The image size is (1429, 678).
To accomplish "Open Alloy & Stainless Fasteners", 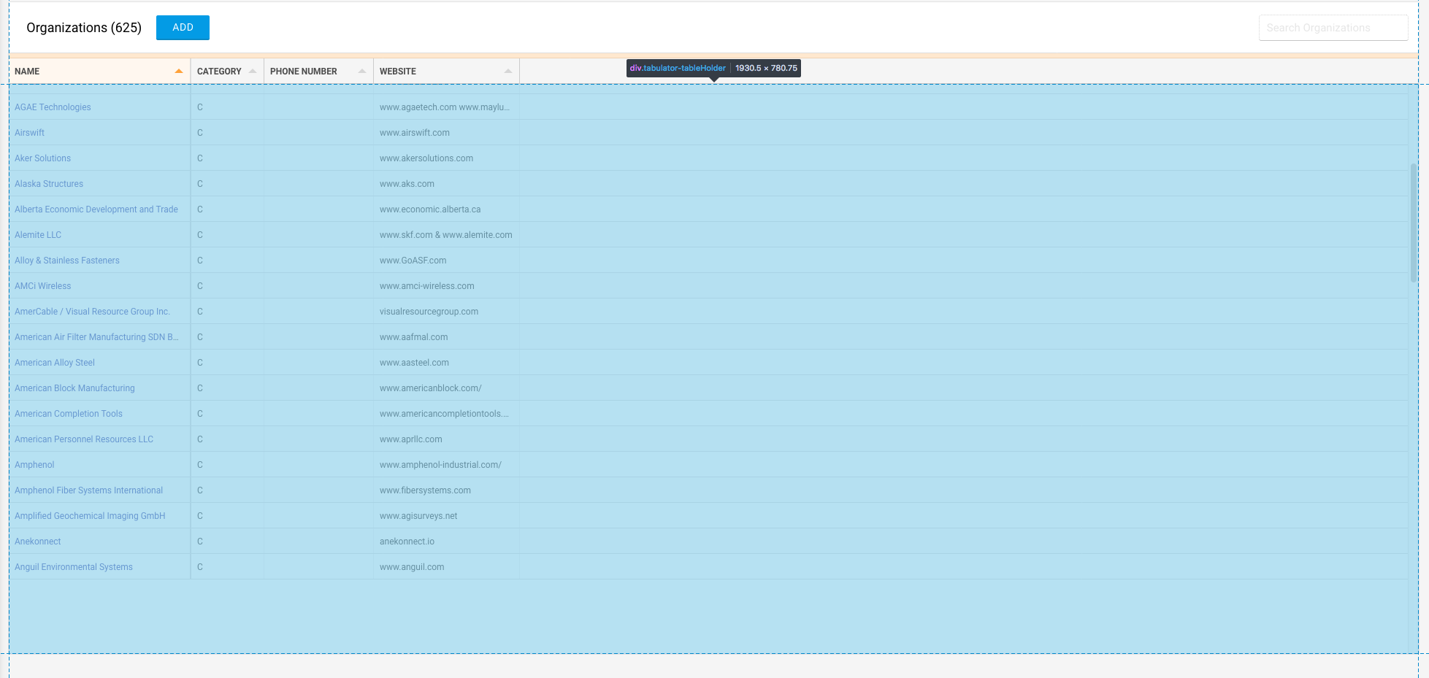I will point(66,260).
